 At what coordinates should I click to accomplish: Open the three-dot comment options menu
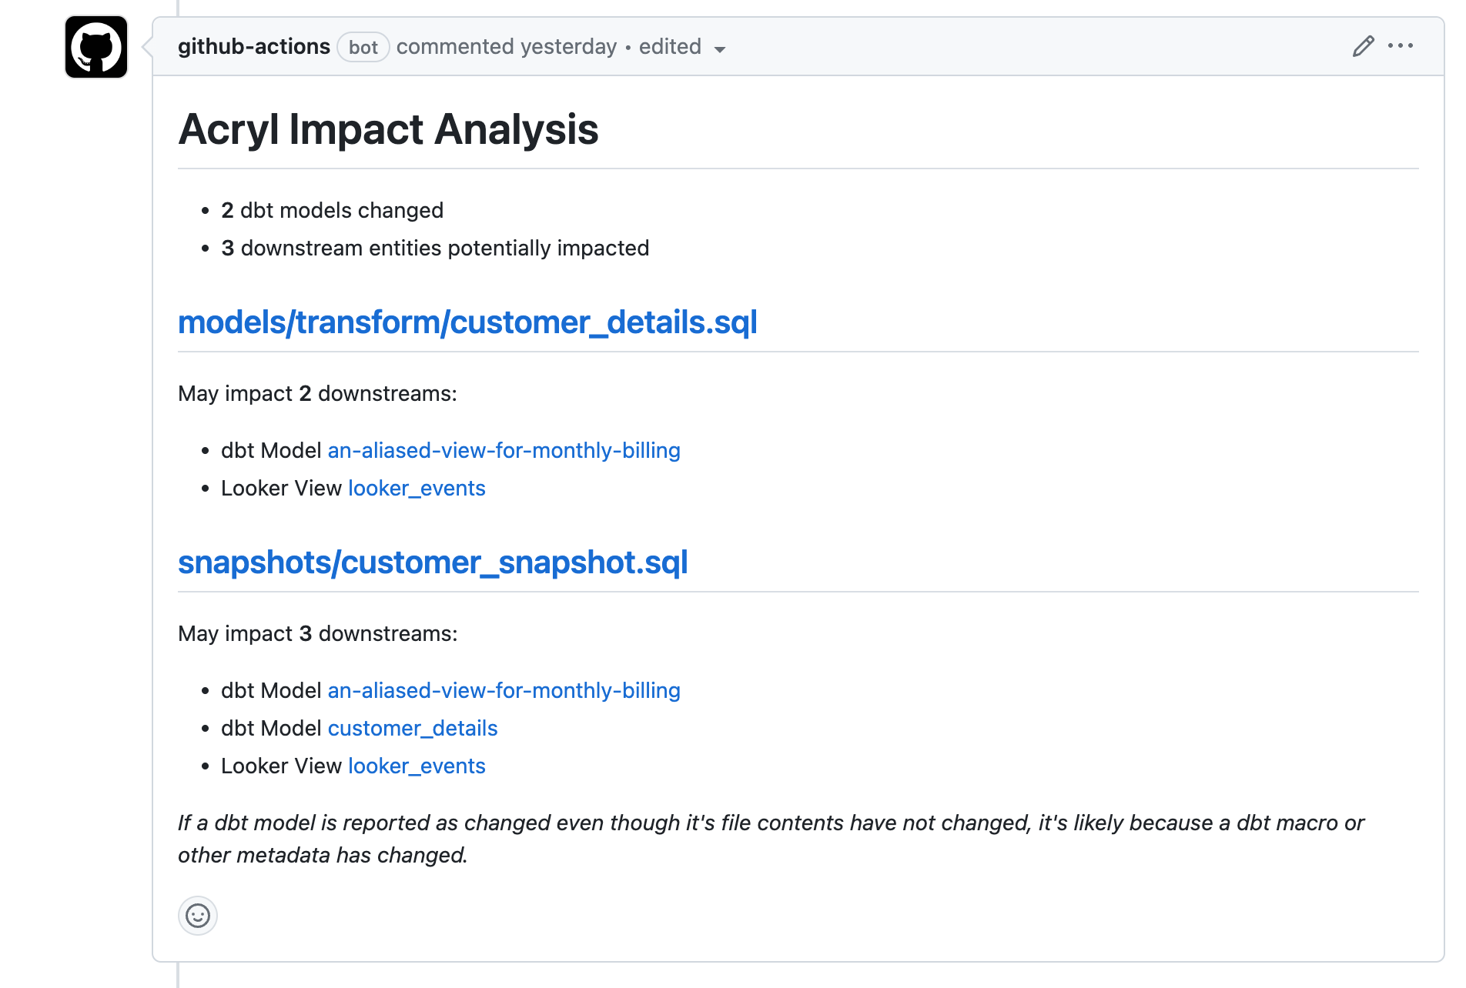1401,46
